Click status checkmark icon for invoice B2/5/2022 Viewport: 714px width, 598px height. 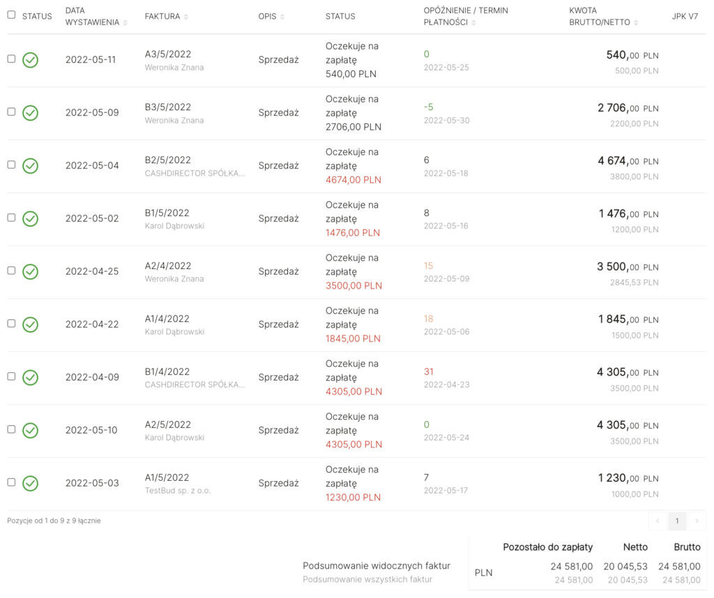(30, 166)
